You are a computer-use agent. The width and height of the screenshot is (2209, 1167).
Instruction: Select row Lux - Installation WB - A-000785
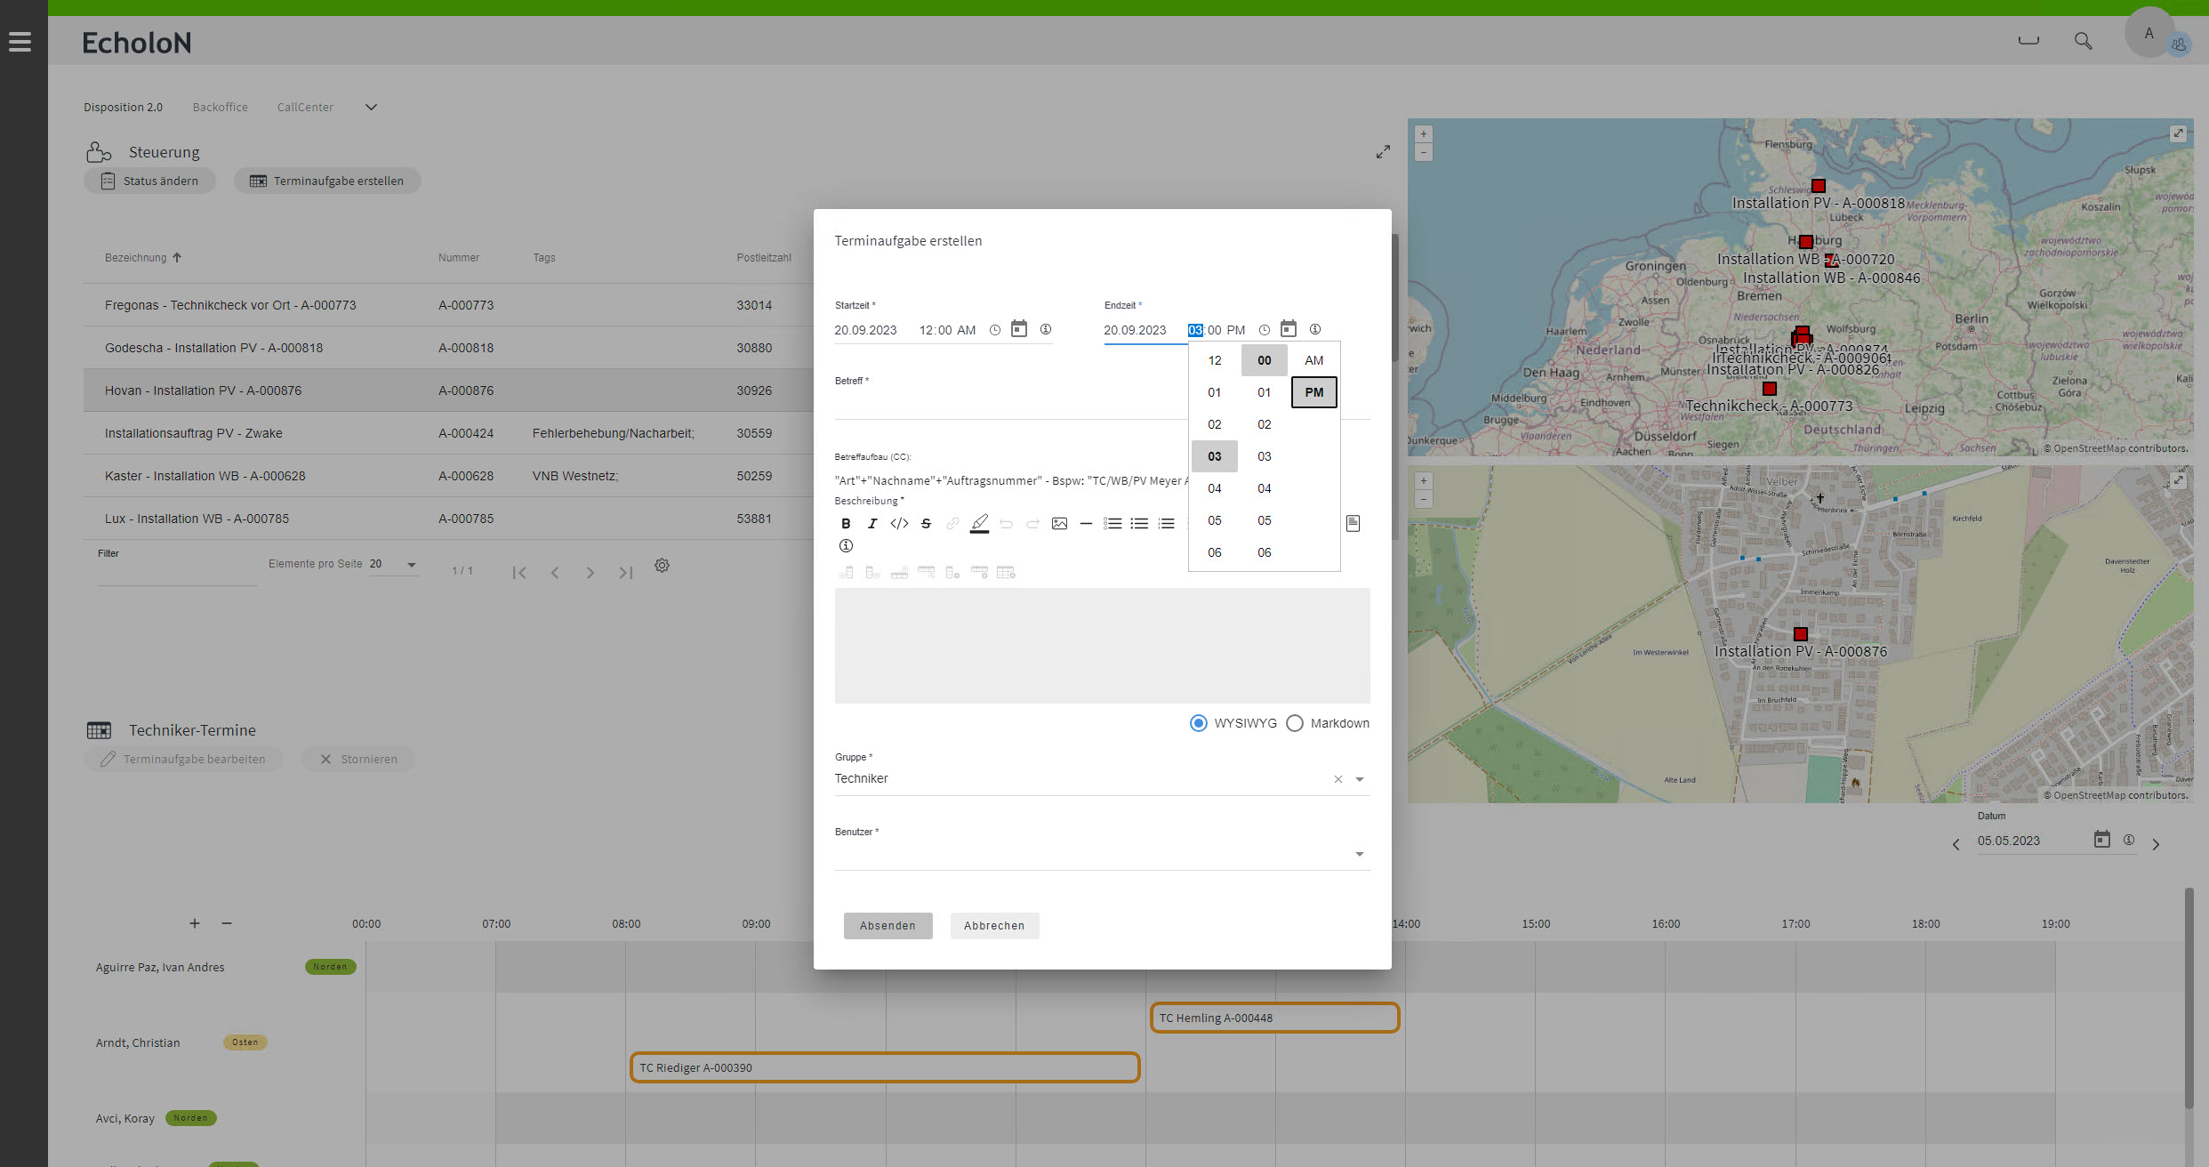448,519
